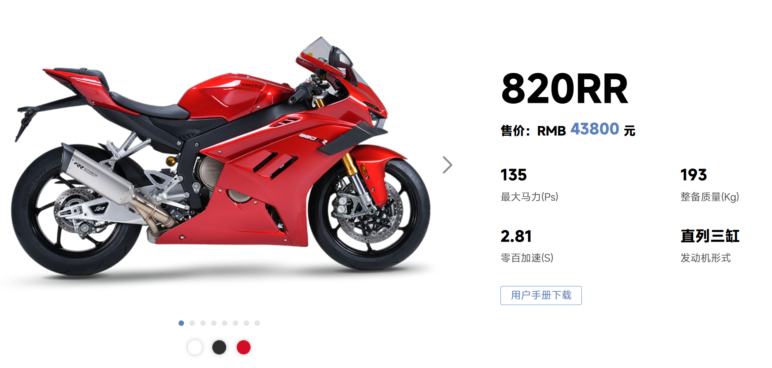
Task: Select the white color option
Action: pyautogui.click(x=195, y=347)
